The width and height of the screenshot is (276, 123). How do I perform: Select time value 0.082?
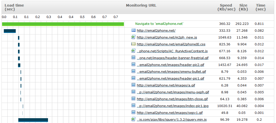[x=259, y=31]
